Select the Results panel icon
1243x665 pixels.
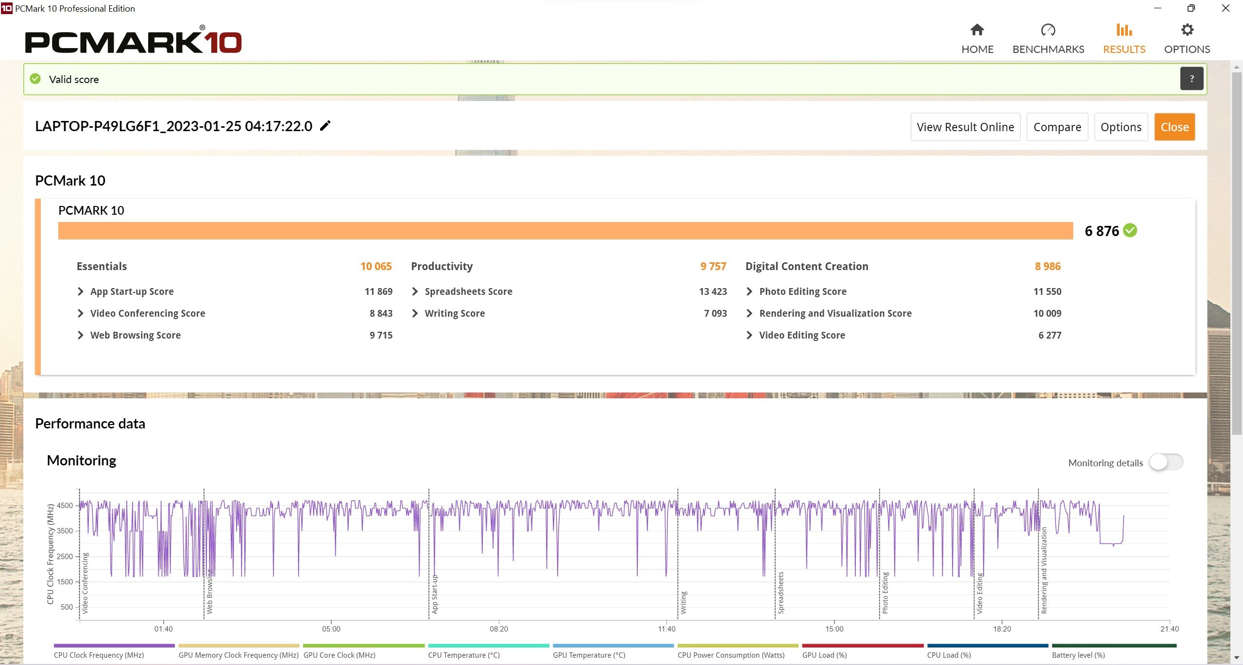(x=1122, y=30)
